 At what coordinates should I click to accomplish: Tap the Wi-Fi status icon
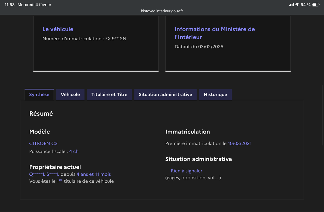tap(297, 4)
